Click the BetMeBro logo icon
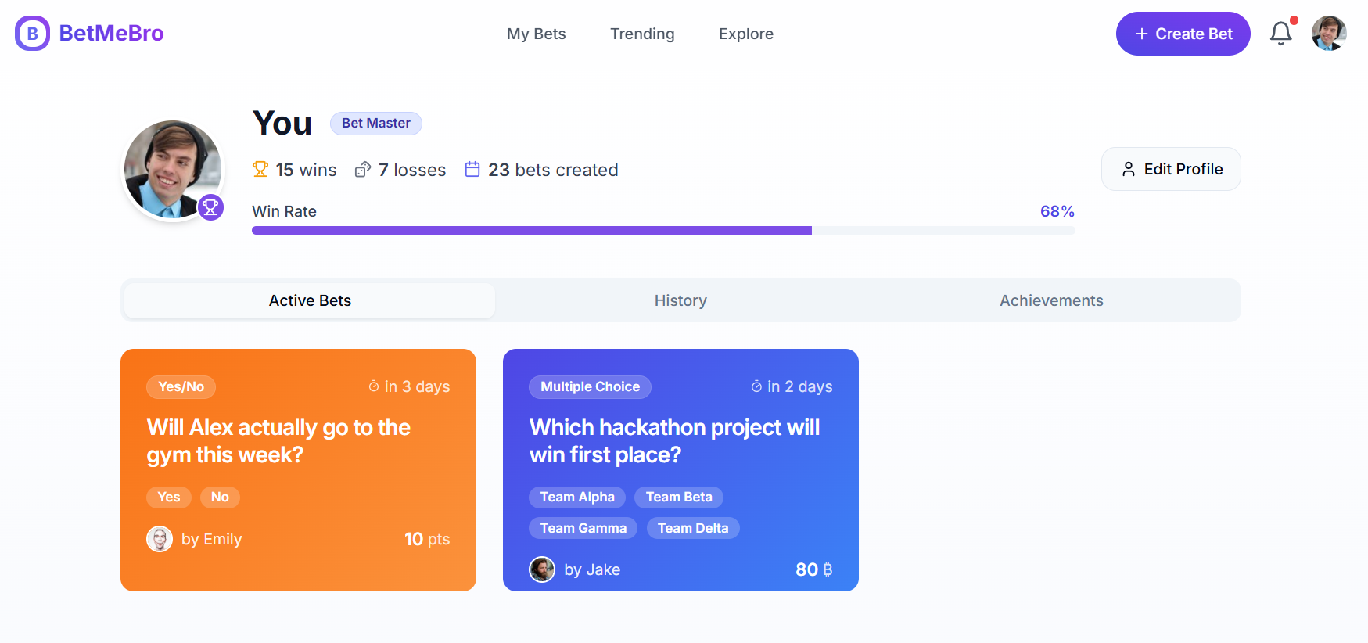The width and height of the screenshot is (1368, 643). [x=32, y=34]
